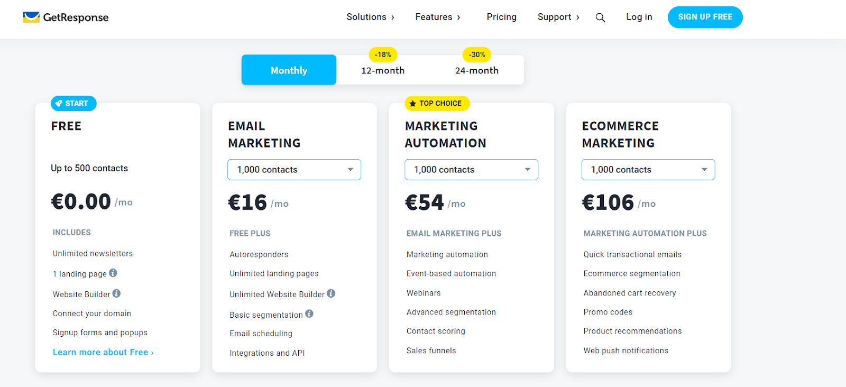Click the SIGN UP FREE button
This screenshot has width=846, height=387.
[x=705, y=17]
